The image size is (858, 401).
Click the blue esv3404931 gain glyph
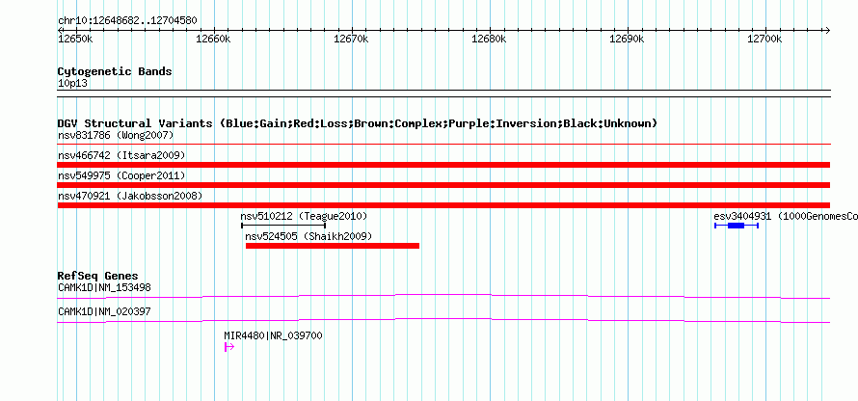point(737,226)
